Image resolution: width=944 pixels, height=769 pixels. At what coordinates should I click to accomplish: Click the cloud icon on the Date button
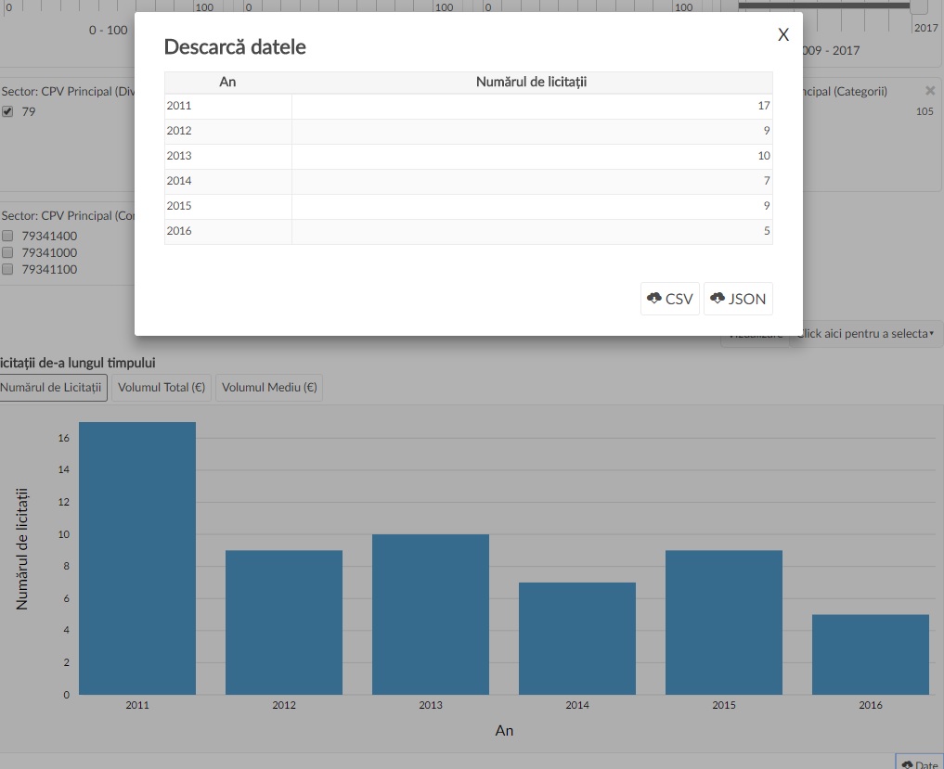[907, 764]
